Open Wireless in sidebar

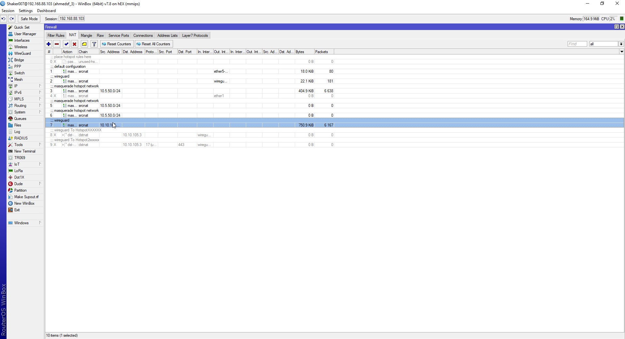click(x=25, y=47)
